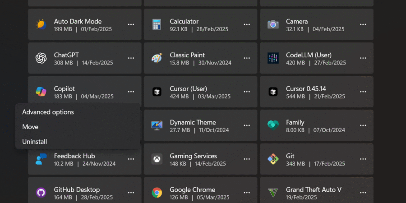Click the 424 MB size of Cursor (User)
The image size is (406, 203).
179,97
